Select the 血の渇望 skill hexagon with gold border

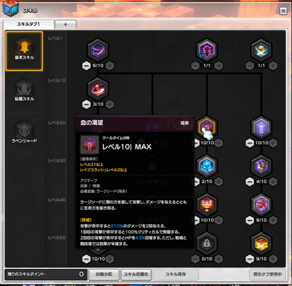coord(207,127)
